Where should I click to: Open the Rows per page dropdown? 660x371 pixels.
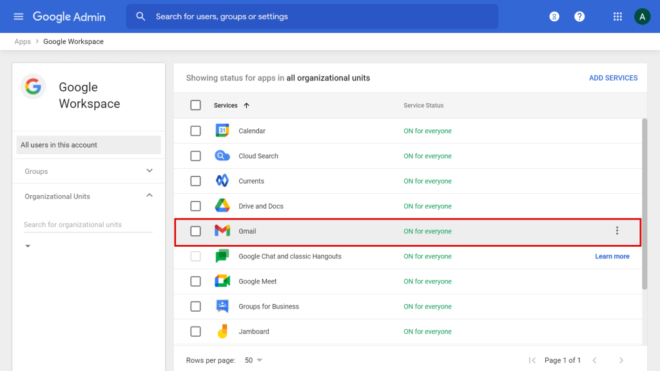[253, 360]
